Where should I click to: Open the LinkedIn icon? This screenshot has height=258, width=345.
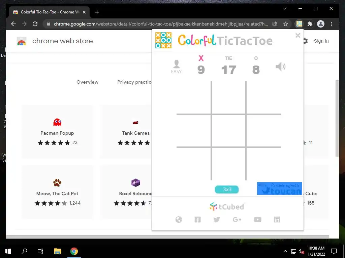coord(277,219)
